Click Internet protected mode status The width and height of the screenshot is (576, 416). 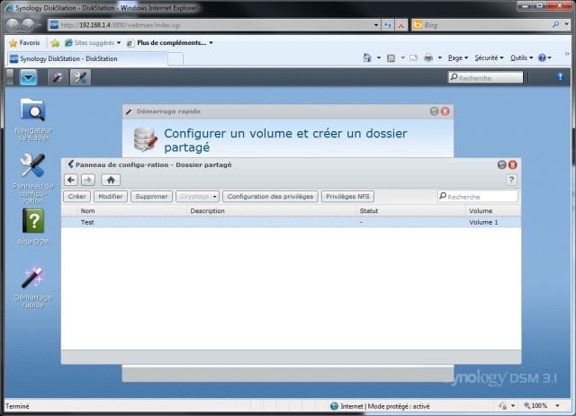click(x=380, y=406)
